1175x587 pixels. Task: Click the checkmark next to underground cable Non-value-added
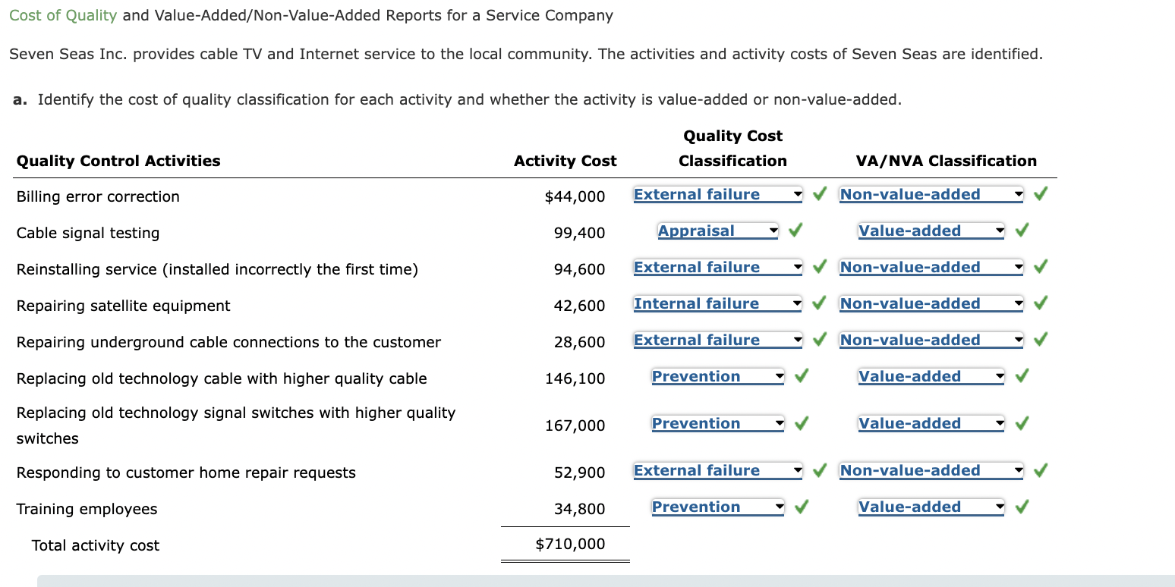1040,339
